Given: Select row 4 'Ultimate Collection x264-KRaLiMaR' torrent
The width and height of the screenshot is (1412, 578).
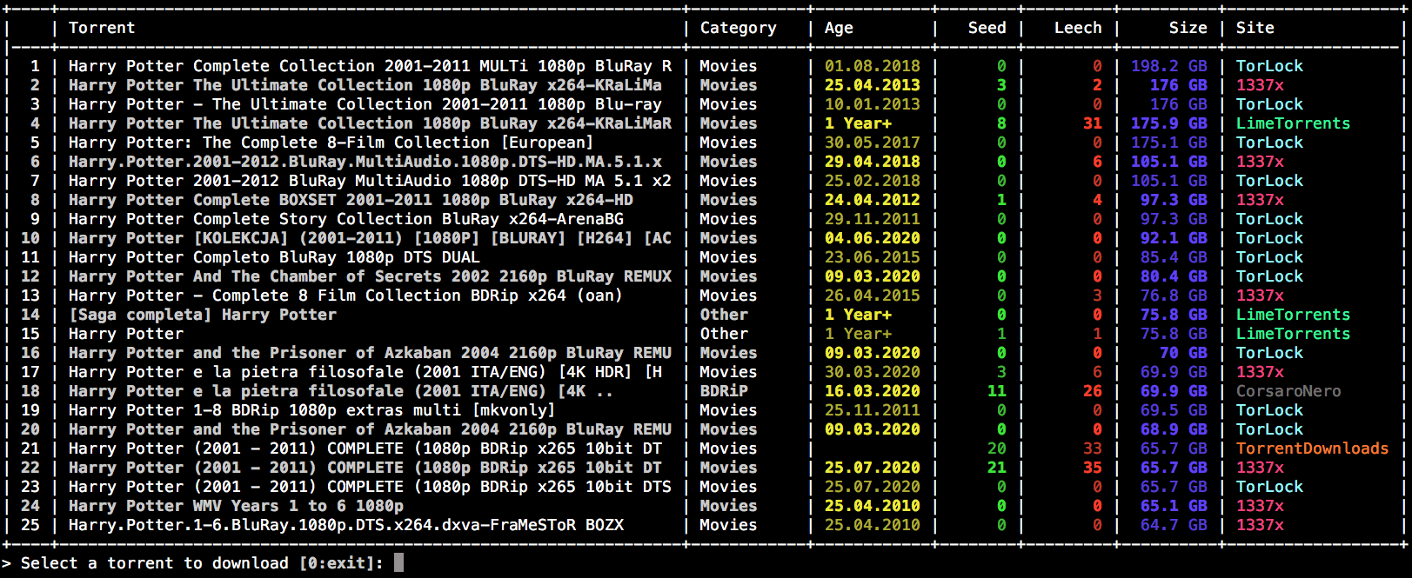Looking at the screenshot, I should click(370, 123).
